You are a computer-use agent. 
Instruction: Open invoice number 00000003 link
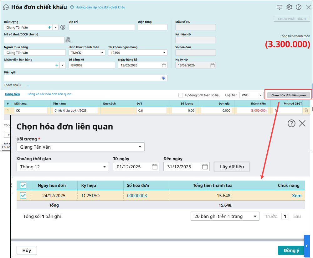pos(137,196)
